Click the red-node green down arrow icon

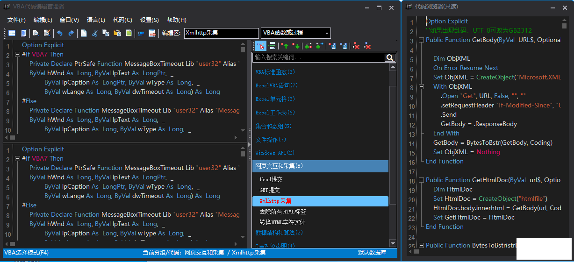pos(296,46)
